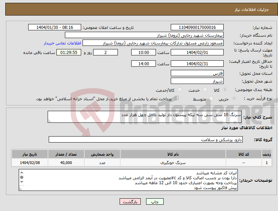Select the کالا/خدمت radio button
The image size is (278, 211).
click(x=180, y=90)
